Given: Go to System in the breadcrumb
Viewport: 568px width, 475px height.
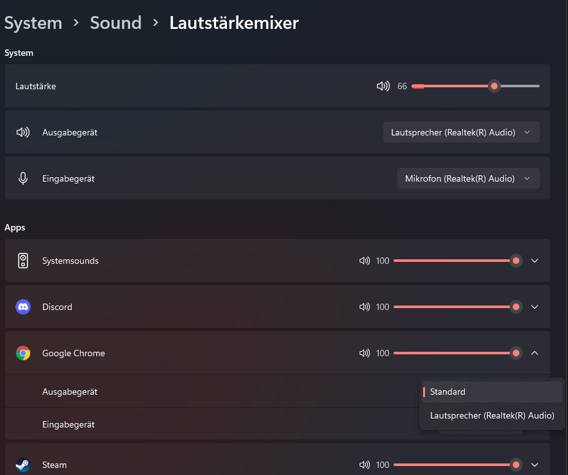Looking at the screenshot, I should [33, 23].
